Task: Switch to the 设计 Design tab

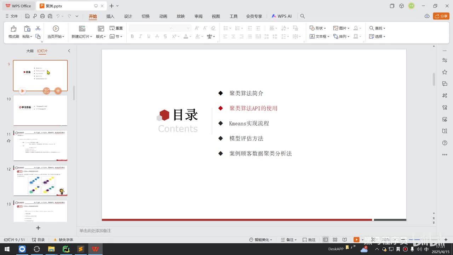Action: [128, 16]
